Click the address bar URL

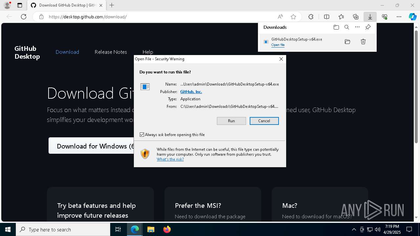pyautogui.click(x=88, y=17)
